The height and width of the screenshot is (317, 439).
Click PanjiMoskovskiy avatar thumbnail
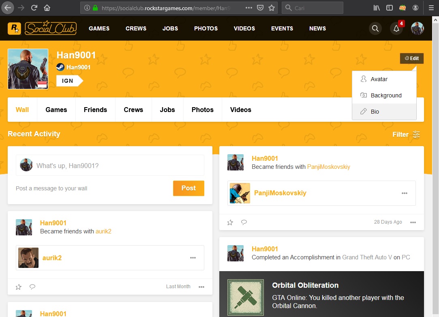(240, 193)
